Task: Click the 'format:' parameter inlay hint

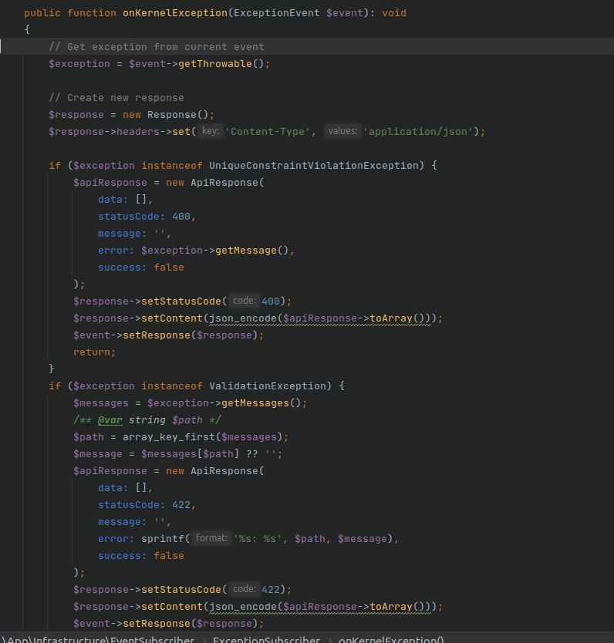Action: (211, 538)
